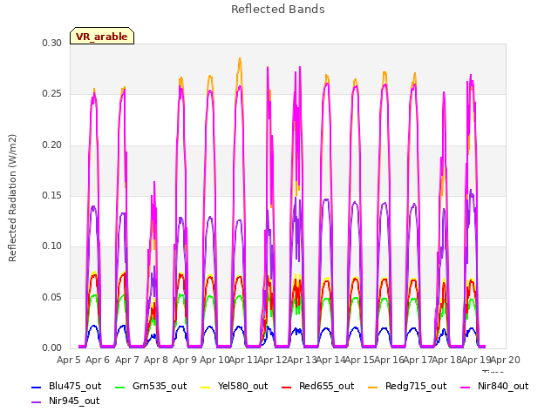
Task: Click the 0.30 y-axis tick label
Action: tap(52, 43)
